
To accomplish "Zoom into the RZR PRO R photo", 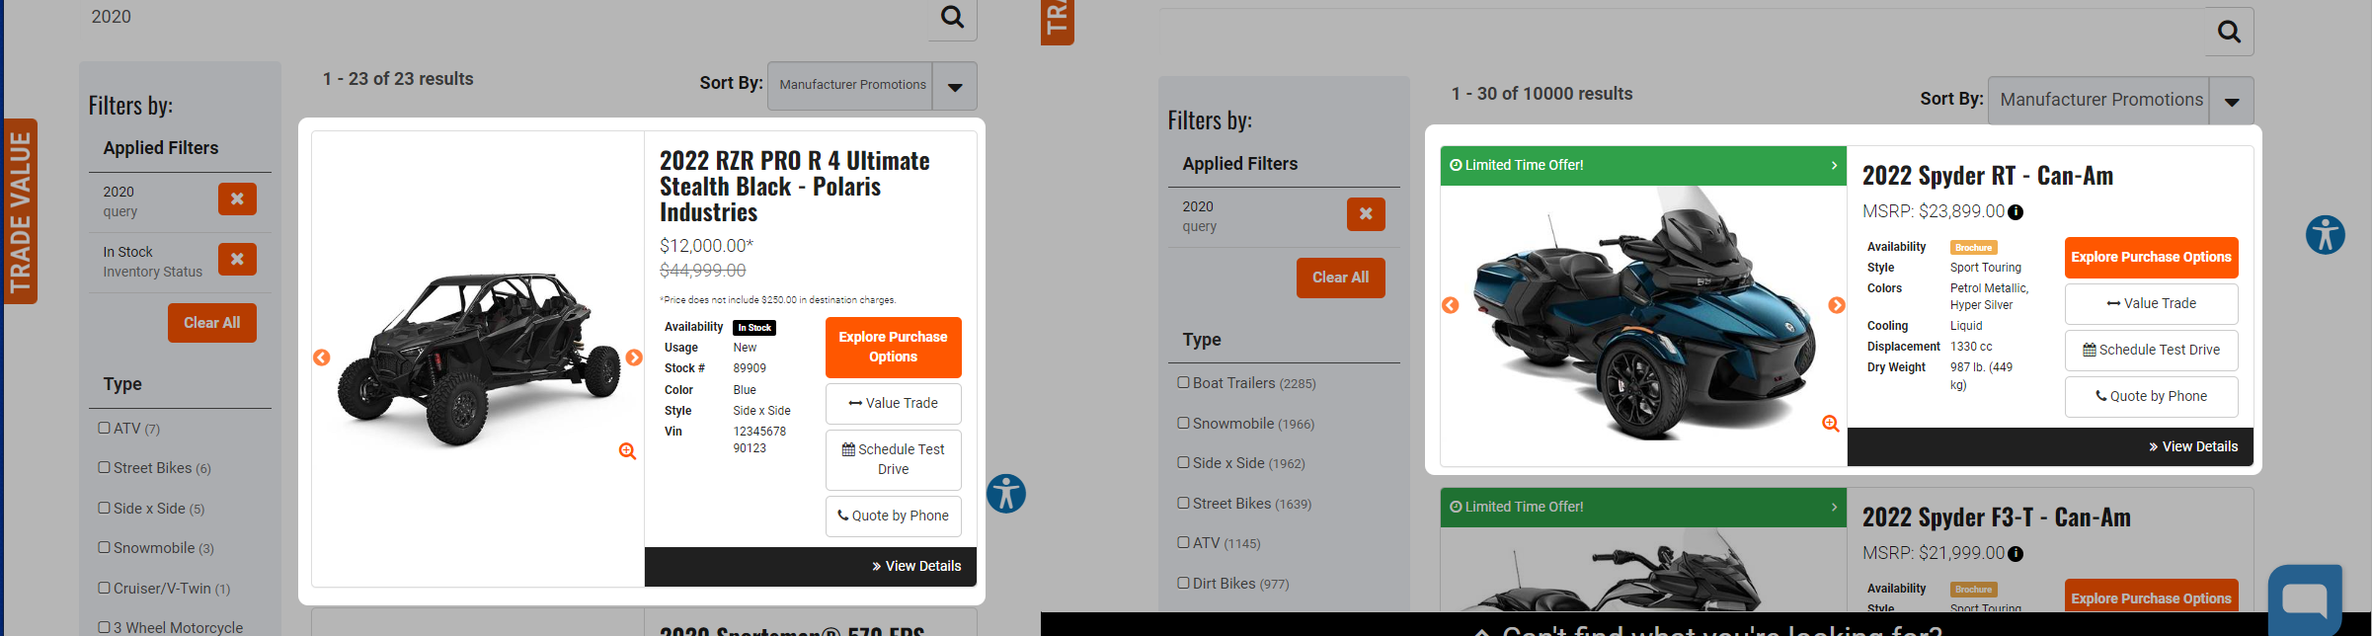I will tap(627, 451).
